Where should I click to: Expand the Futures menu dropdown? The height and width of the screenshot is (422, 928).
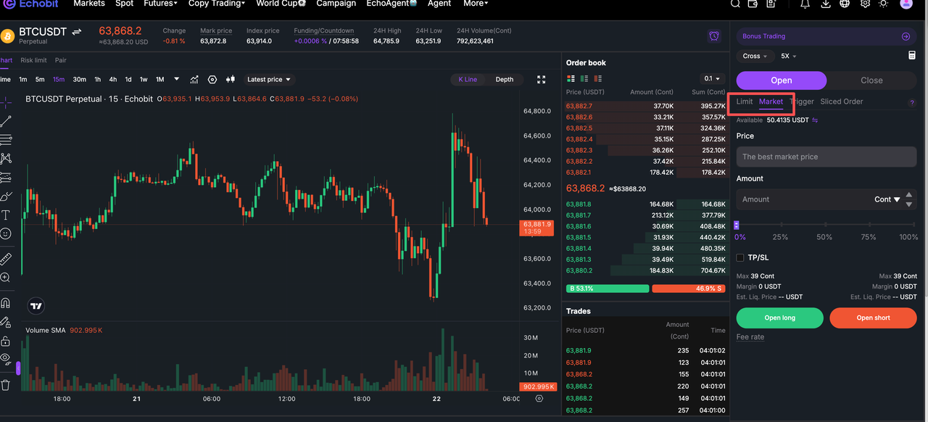161,4
